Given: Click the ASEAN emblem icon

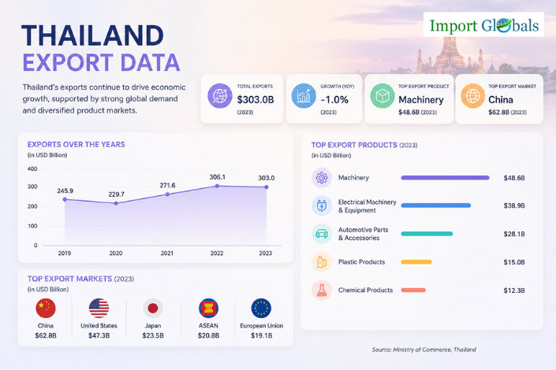Looking at the screenshot, I should (208, 308).
